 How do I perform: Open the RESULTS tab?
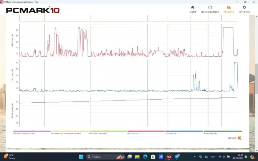[x=229, y=10]
